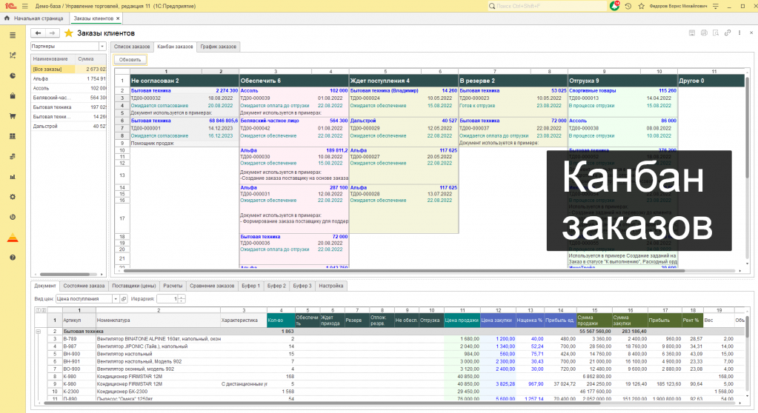Select Отгрузка 9 column header
The height and width of the screenshot is (413, 758).
coord(622,81)
